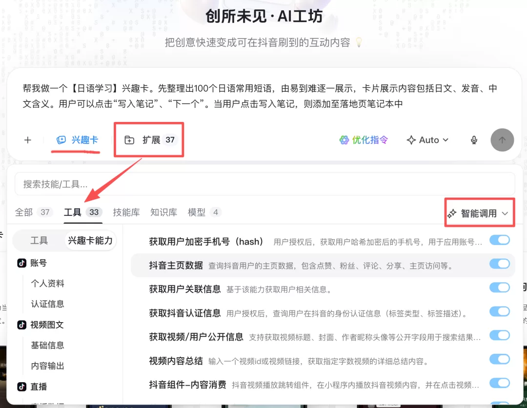Toggle the 抖音组件-内容消费 switch
This screenshot has height=408, width=527.
click(x=500, y=383)
